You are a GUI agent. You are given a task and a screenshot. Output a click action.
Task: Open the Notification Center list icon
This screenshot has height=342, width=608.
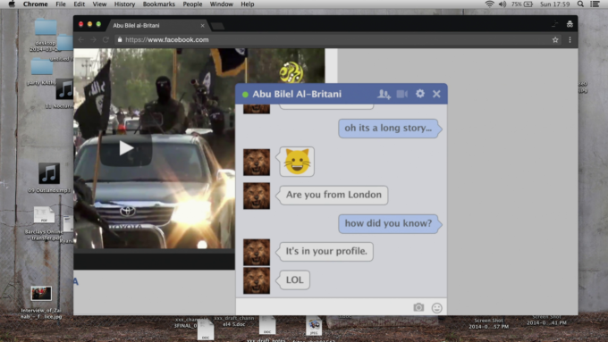(595, 4)
